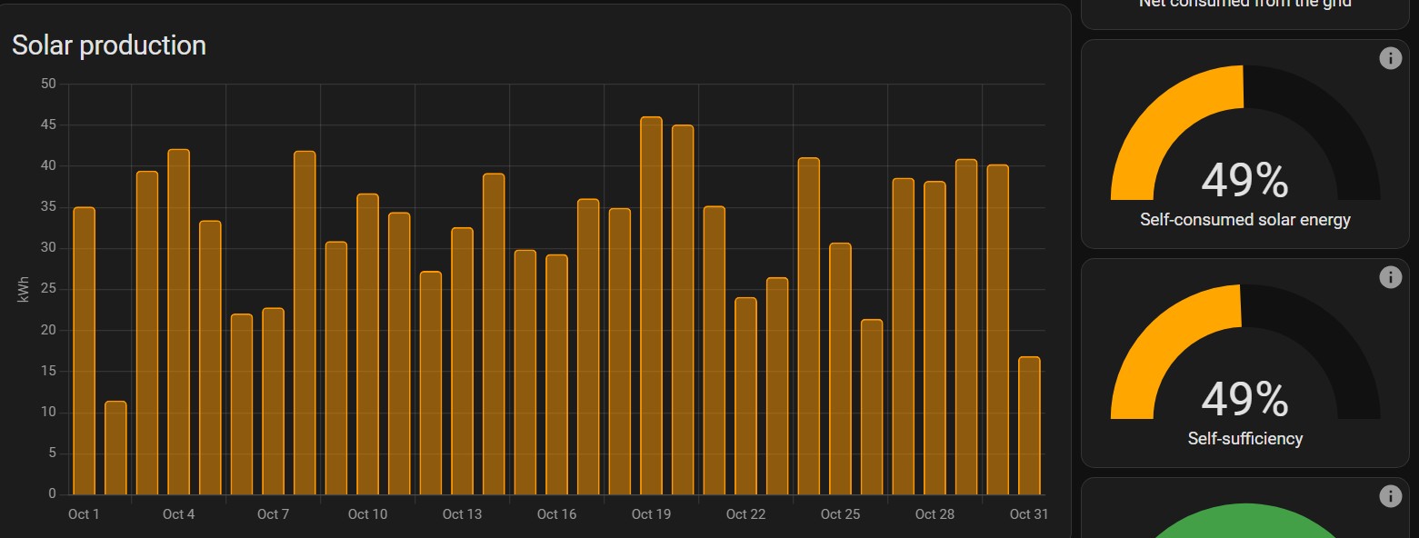The image size is (1419, 538).
Task: Open info icon on Self-consumed solar energy card
Action: 1390,58
